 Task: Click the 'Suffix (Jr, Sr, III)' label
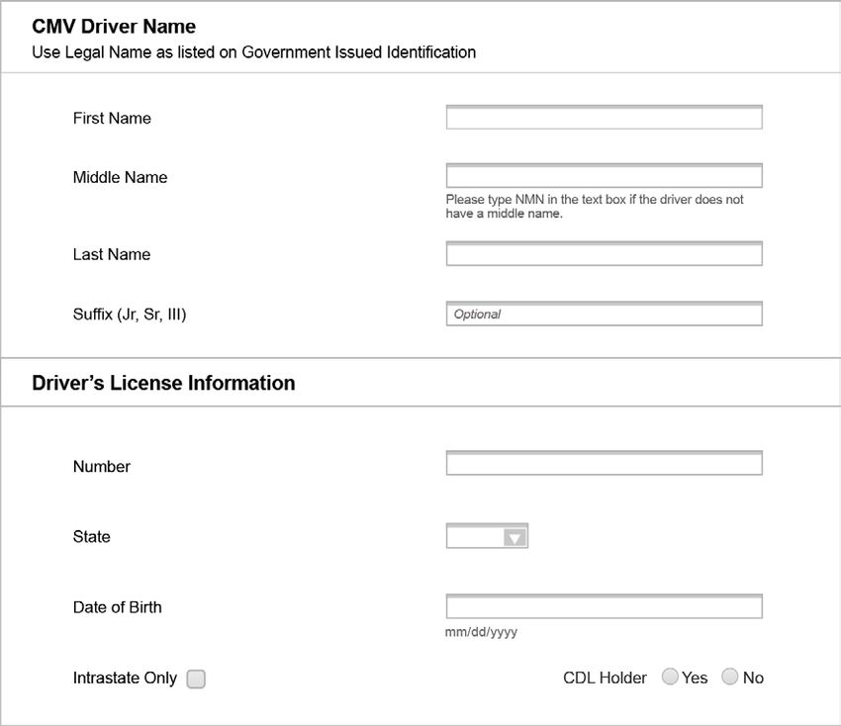pos(130,314)
